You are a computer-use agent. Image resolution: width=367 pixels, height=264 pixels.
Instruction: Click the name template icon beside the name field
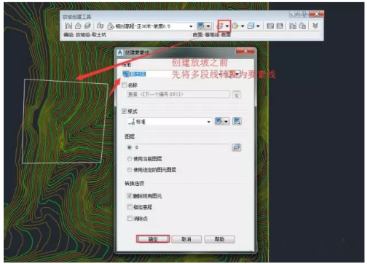coord(237,94)
